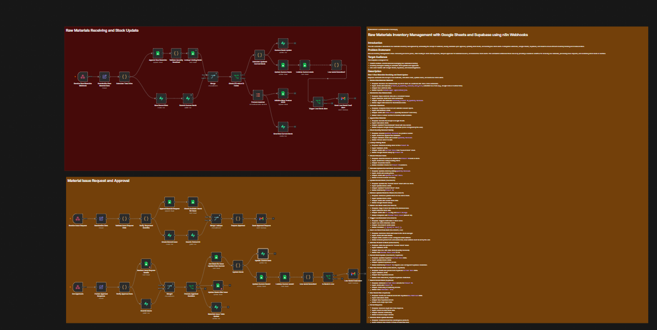This screenshot has width=657, height=330.
Task: Click the Process Approval Decision IF node
Action: 192,287
